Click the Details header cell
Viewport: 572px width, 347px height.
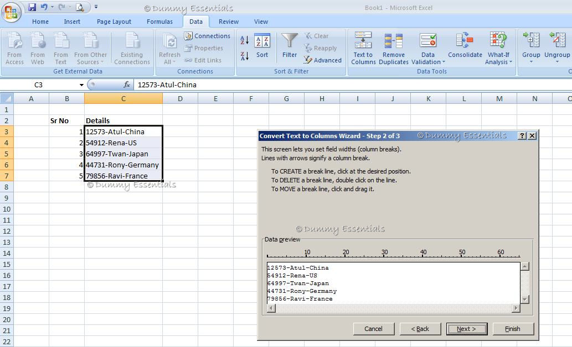pos(123,120)
